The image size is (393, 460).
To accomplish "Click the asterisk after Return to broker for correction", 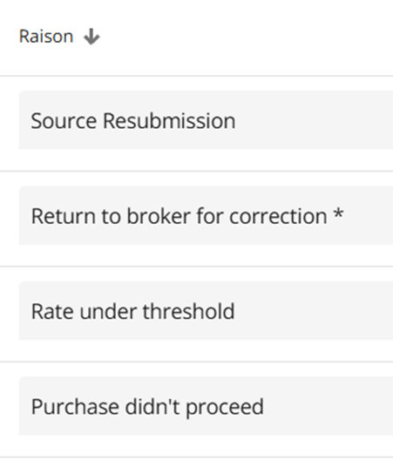I will point(338,213).
